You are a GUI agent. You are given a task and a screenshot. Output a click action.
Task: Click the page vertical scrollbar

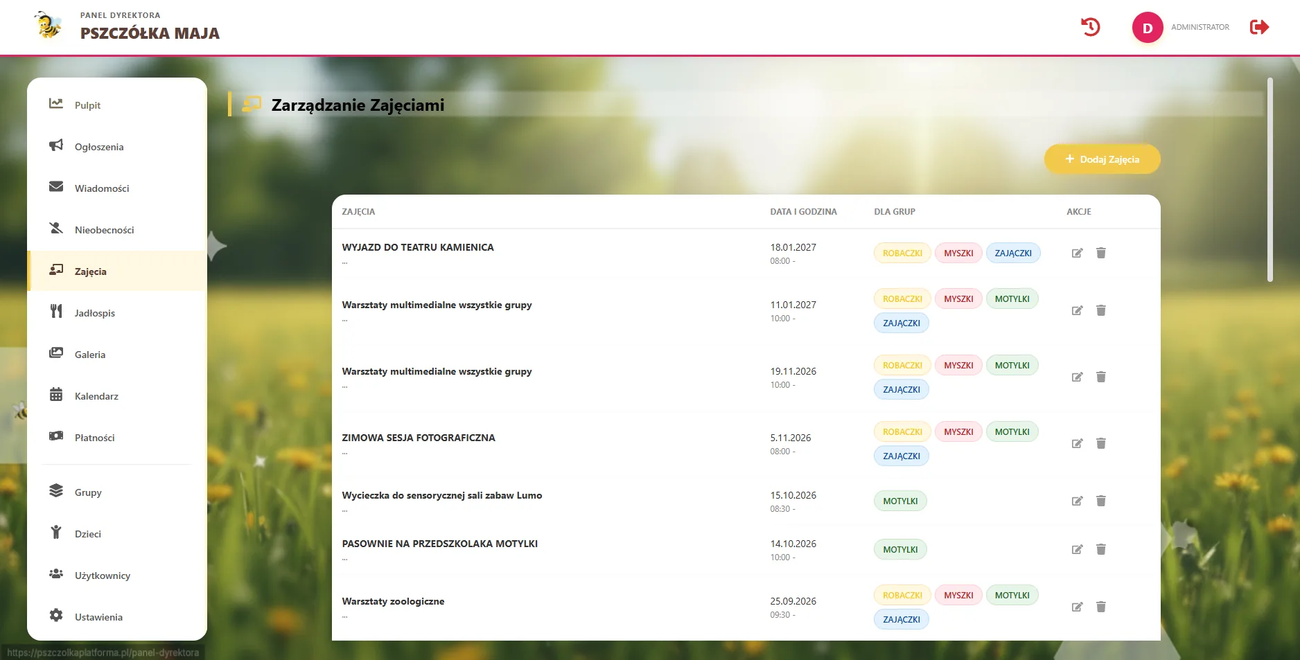(1270, 180)
